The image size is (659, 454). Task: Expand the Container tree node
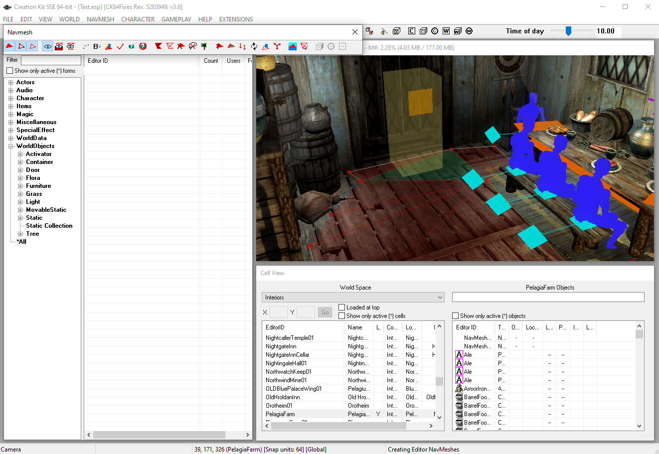20,162
